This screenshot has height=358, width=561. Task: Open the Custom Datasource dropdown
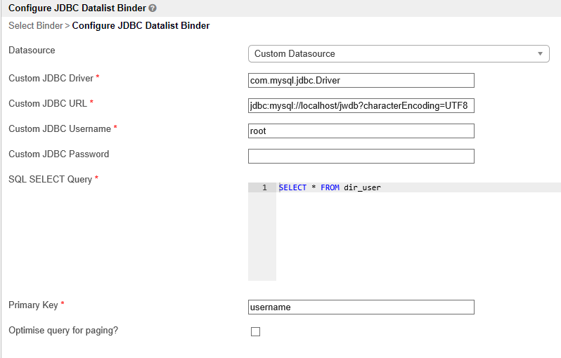coord(399,54)
